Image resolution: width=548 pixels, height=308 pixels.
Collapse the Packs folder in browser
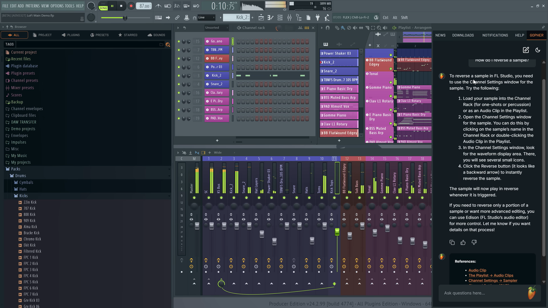coord(16,169)
